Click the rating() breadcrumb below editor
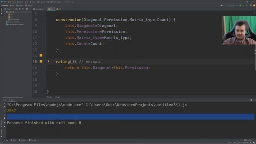Viewport: 256px width, 144px height. (57, 97)
